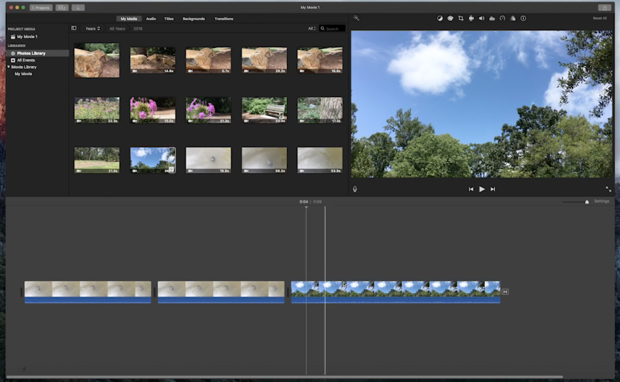Open the clip filter and audio effects icon
620x382 pixels.
pos(513,18)
